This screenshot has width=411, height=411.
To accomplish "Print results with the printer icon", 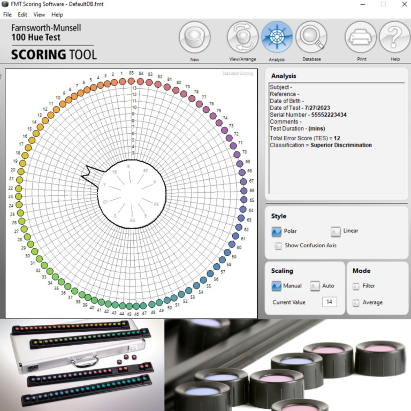I will [x=361, y=37].
